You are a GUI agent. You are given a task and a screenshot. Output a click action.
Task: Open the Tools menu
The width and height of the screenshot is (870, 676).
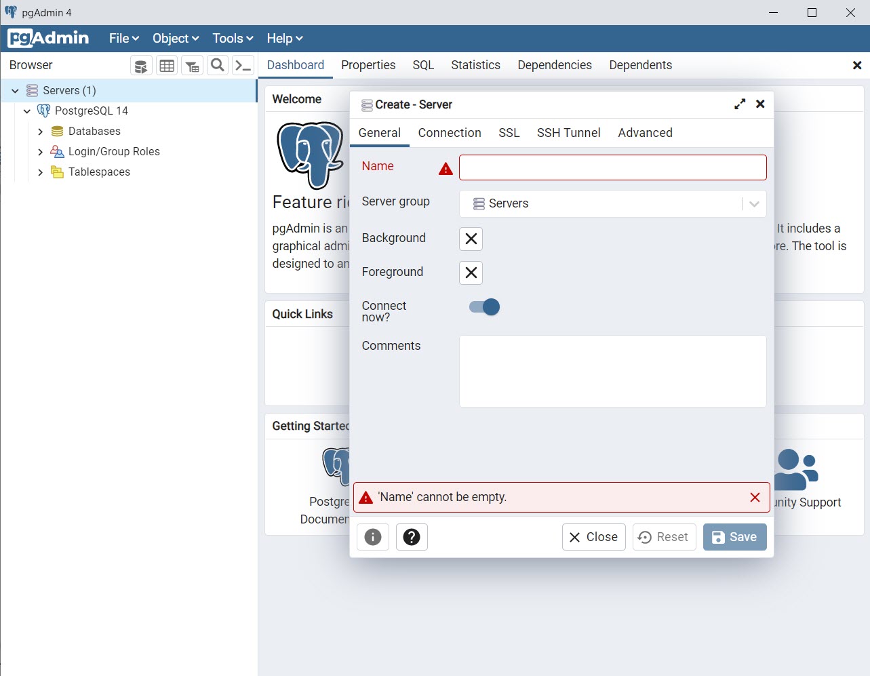coord(233,39)
